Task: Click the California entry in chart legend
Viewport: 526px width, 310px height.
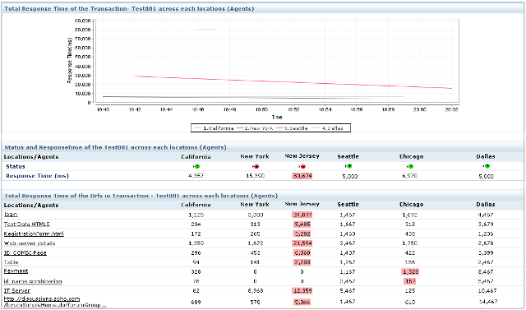Action: pos(214,128)
